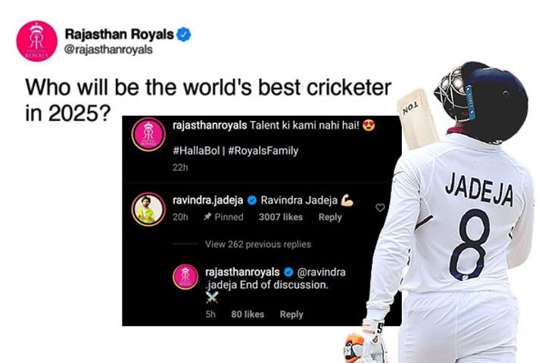View the 3007 likes list
This screenshot has height=363, width=545.
click(281, 217)
